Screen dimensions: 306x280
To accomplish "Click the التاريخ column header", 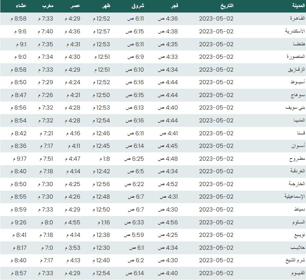I will [x=226, y=6].
